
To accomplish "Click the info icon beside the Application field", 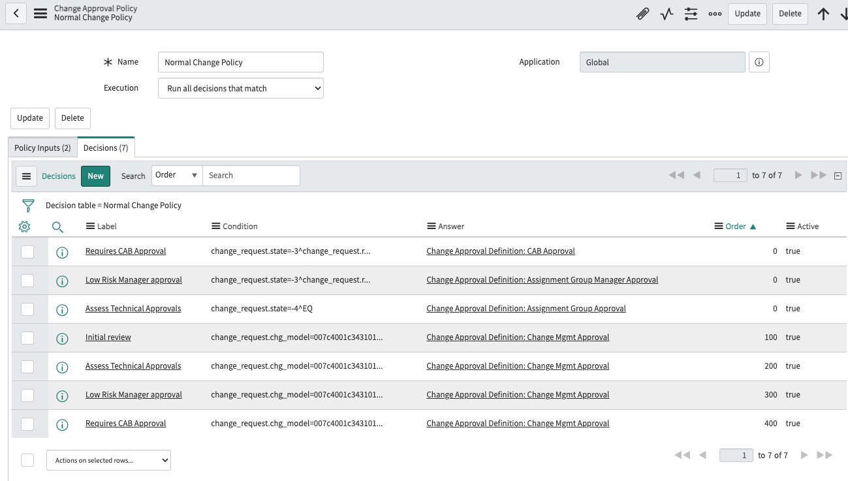I will (759, 61).
